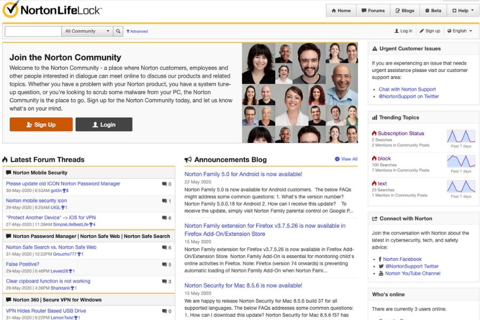Click the Facebook icon in Connect with Norton
This screenshot has height=320, width=480.
380,259
